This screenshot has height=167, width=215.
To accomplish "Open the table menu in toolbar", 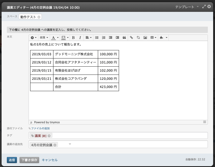I will [153, 38].
